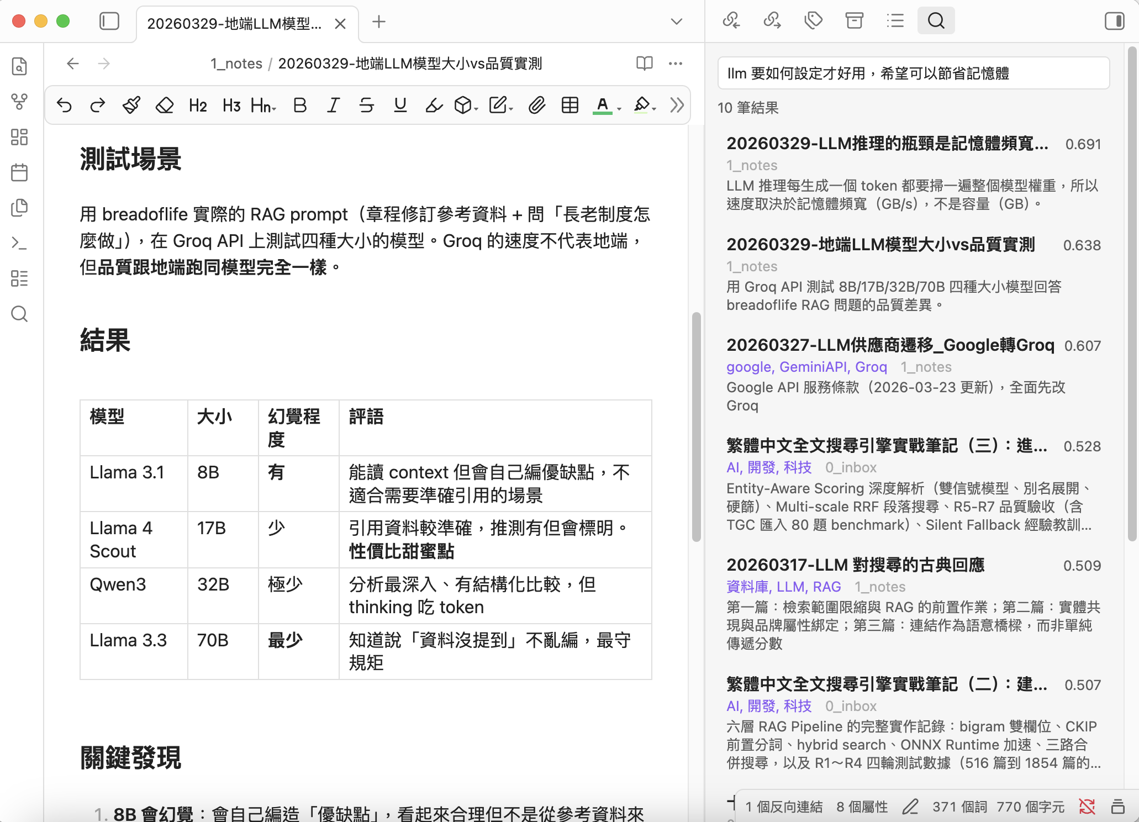Toggle the right sidebar panel

(x=1114, y=22)
